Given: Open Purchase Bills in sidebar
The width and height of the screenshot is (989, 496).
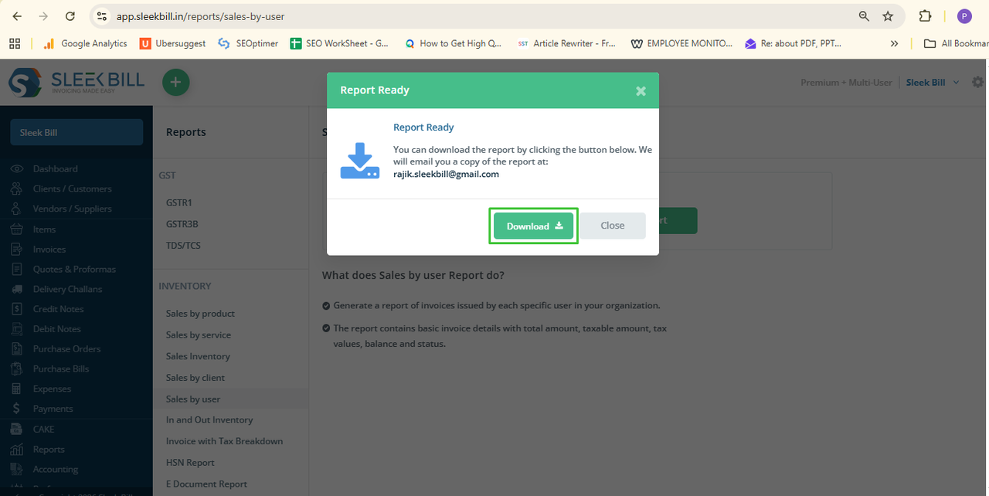Looking at the screenshot, I should tap(61, 369).
